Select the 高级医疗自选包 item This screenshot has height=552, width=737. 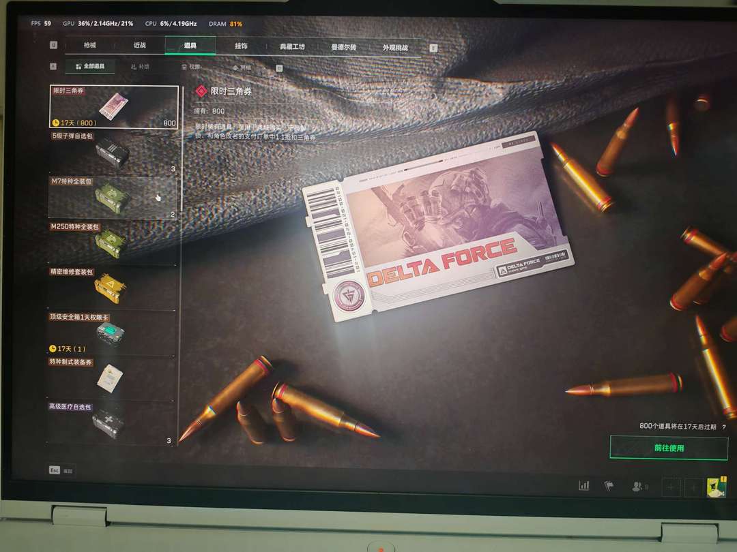coord(113,423)
